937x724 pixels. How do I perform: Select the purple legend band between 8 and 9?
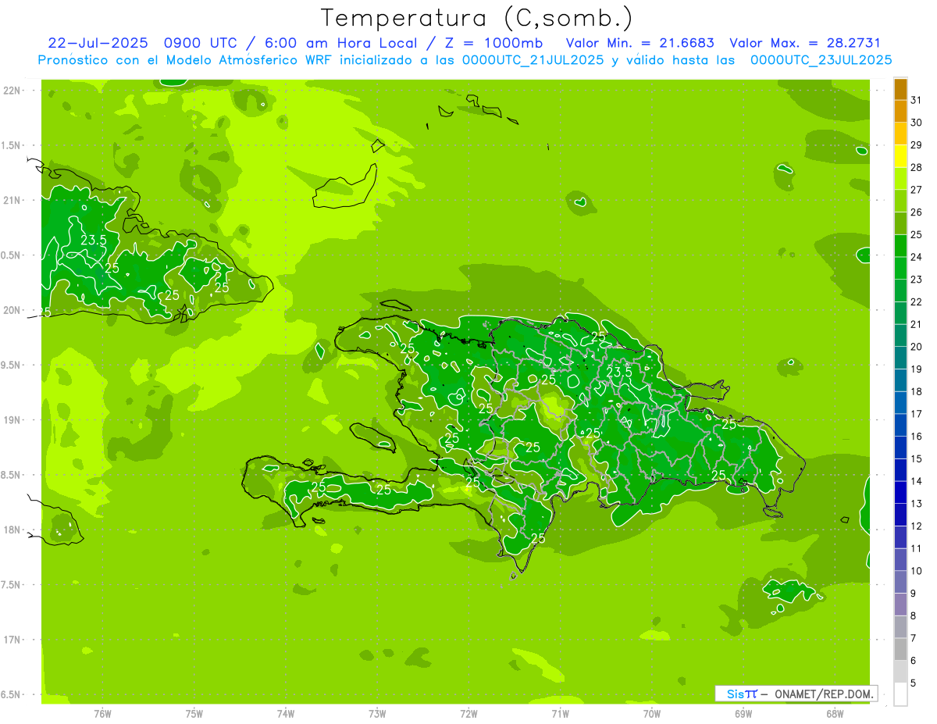[900, 605]
